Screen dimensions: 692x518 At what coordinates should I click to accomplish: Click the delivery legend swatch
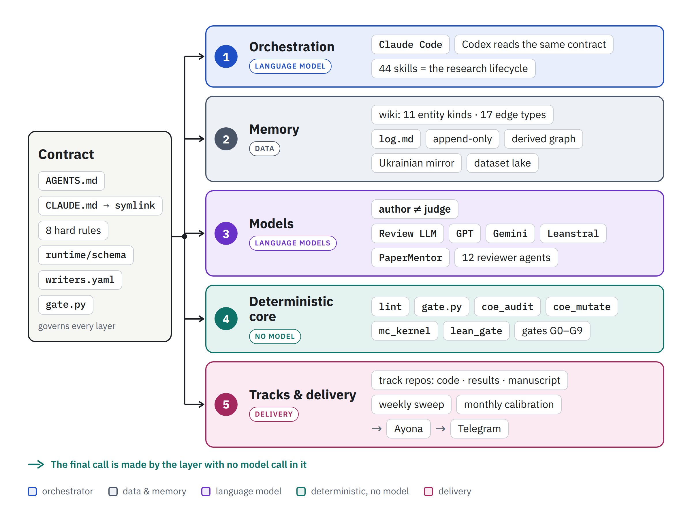pyautogui.click(x=428, y=491)
